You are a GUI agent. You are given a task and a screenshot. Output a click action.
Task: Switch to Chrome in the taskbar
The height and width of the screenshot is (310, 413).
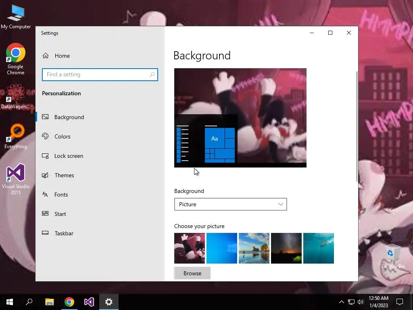click(x=69, y=302)
